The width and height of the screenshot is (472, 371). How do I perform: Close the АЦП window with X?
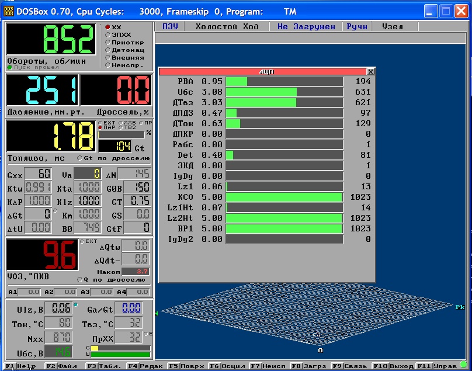(x=370, y=71)
